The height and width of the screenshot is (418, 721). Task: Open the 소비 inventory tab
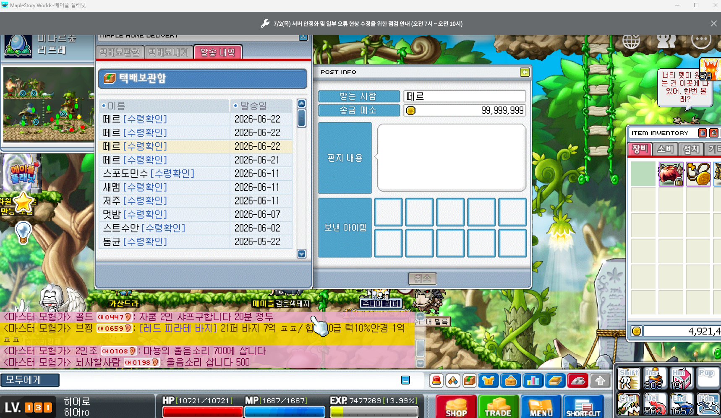[x=665, y=149]
